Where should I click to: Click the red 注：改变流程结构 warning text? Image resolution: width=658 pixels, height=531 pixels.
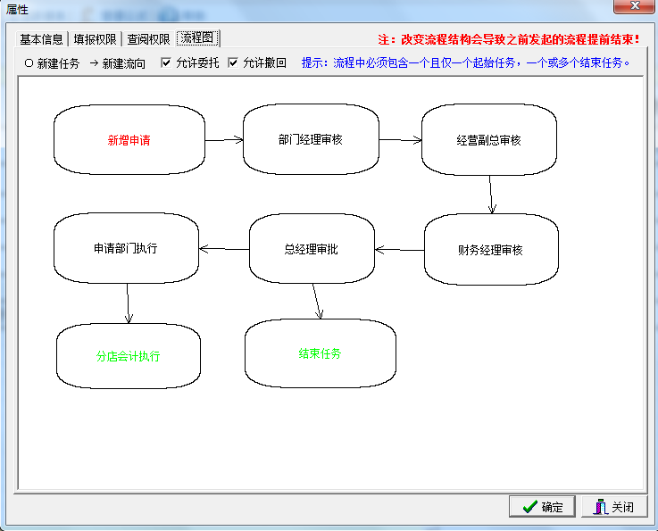[509, 39]
